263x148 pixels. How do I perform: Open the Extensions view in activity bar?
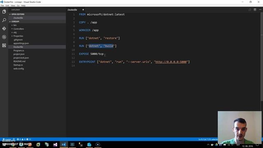tap(4, 45)
